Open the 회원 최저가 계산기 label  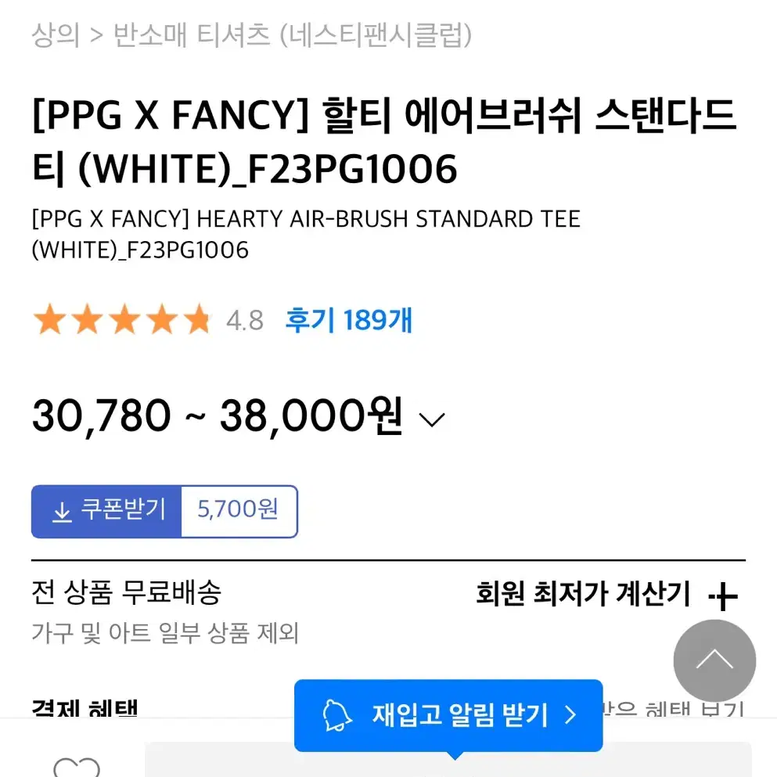[x=583, y=593]
